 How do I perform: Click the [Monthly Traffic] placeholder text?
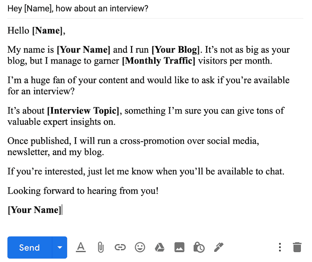pyautogui.click(x=159, y=61)
